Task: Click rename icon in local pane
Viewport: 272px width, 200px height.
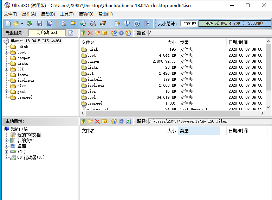Action: [104, 121]
